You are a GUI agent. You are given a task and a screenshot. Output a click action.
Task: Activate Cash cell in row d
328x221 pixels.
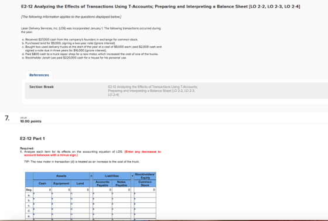click(42, 210)
